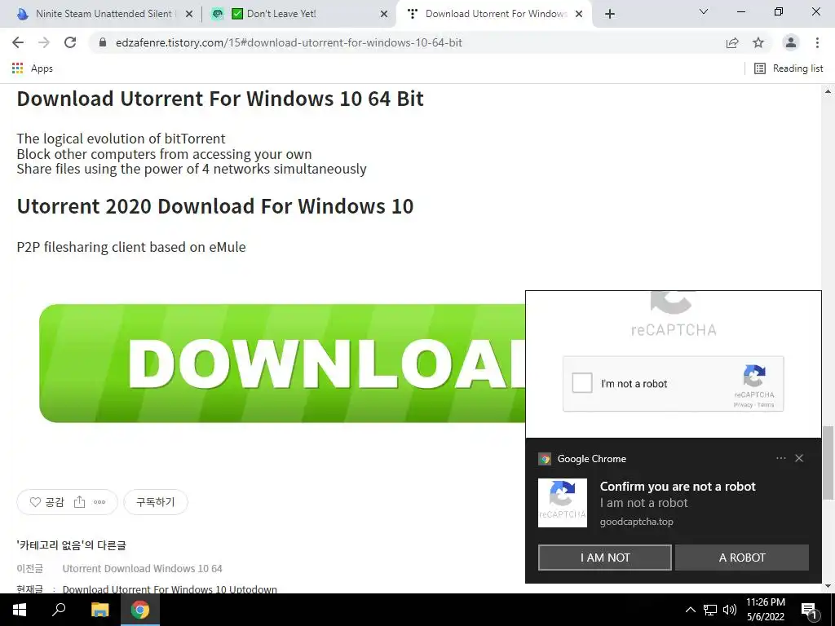Click goodcaptcha.top notification source text

(x=636, y=522)
